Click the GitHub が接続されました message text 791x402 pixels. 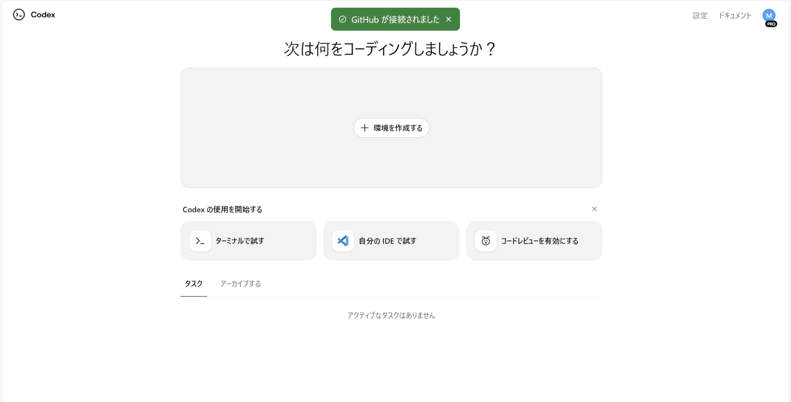pyautogui.click(x=395, y=19)
